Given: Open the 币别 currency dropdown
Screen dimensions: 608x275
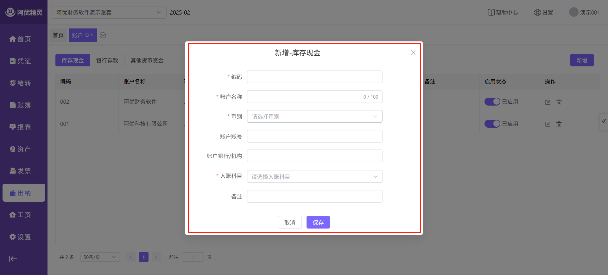Looking at the screenshot, I should (314, 116).
